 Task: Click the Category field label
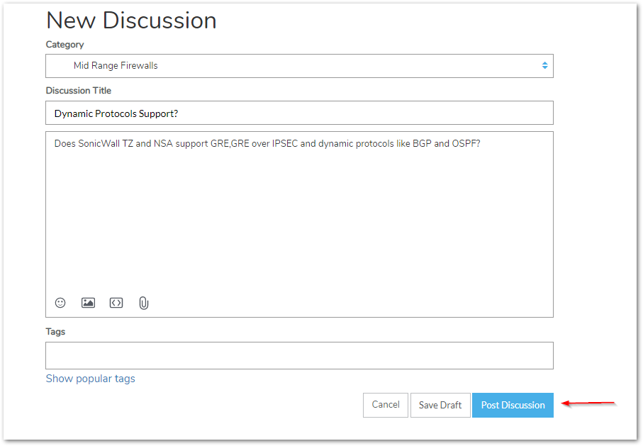pos(65,44)
